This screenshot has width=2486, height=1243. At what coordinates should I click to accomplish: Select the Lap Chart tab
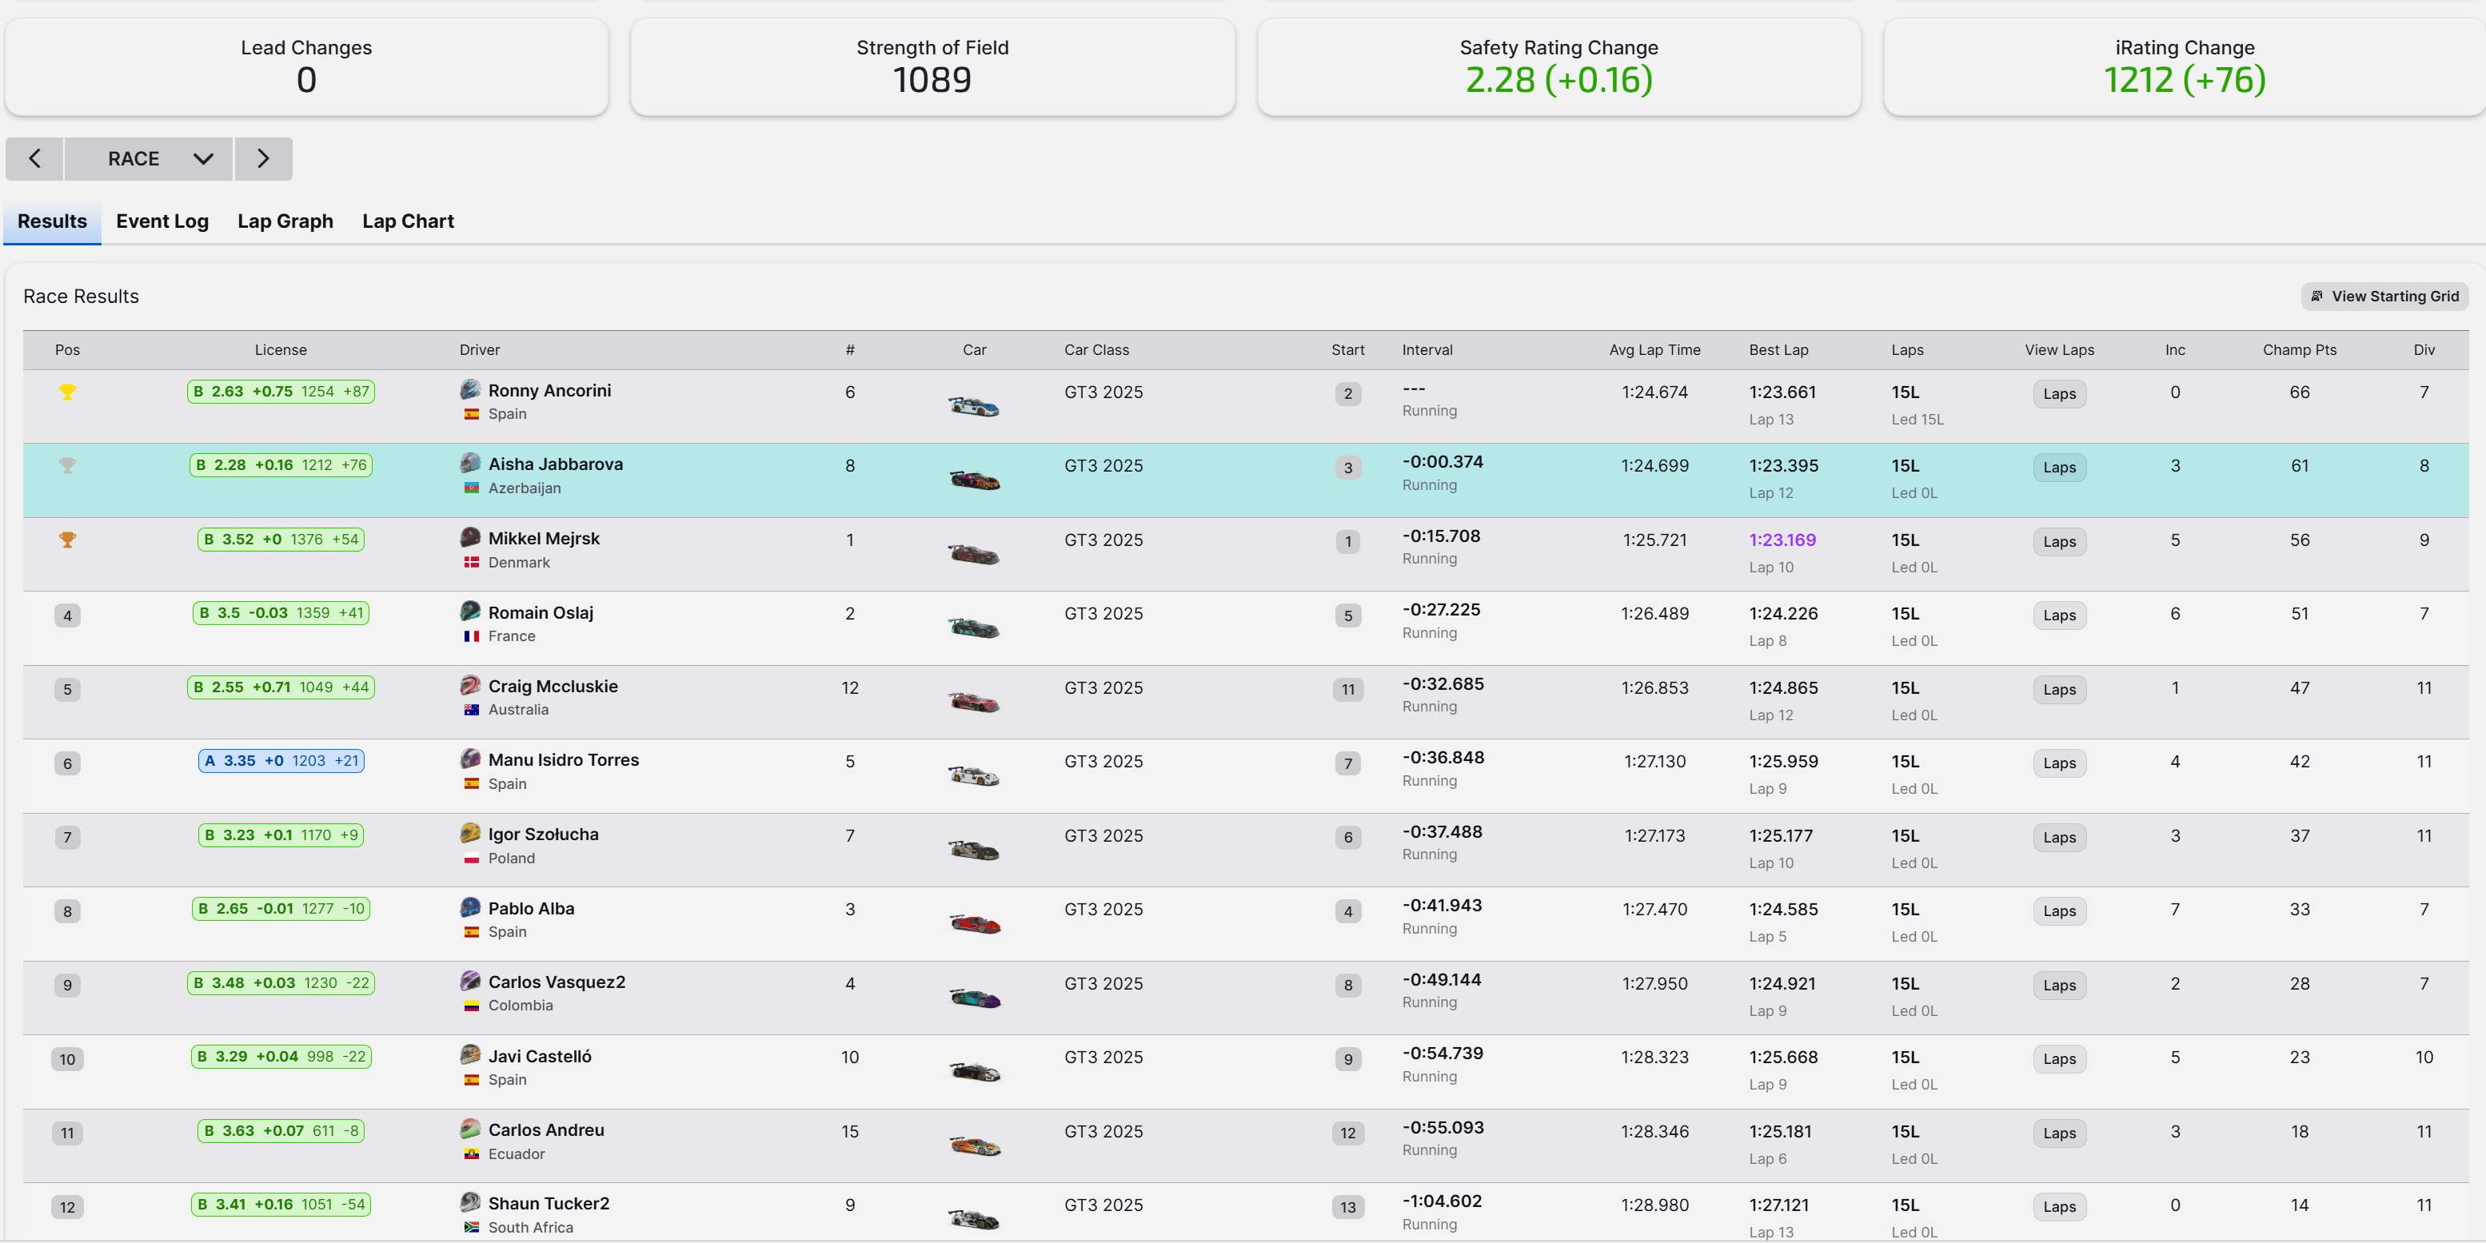point(407,221)
